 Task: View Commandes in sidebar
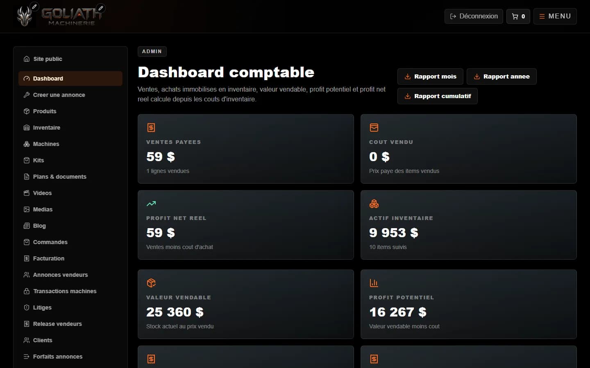pos(70,242)
